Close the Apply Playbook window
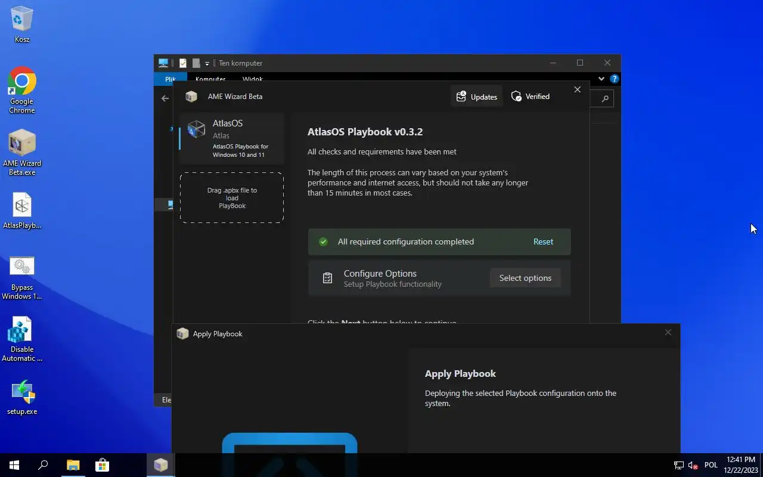The image size is (763, 477). [x=668, y=333]
